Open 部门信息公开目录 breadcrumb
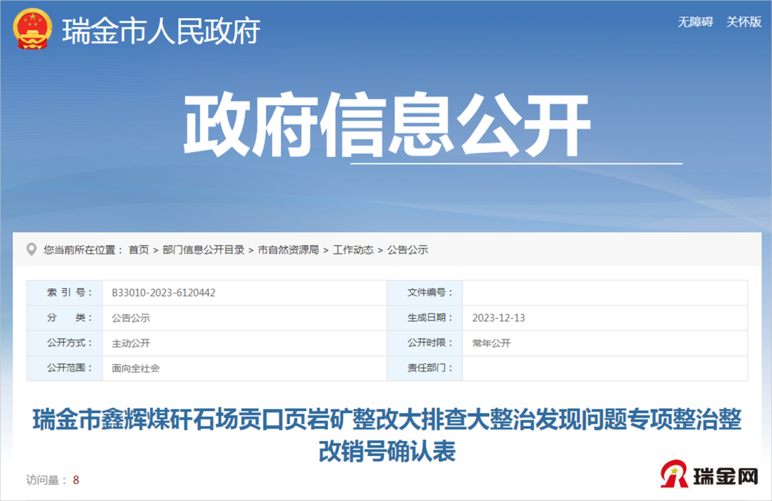 click(x=203, y=250)
